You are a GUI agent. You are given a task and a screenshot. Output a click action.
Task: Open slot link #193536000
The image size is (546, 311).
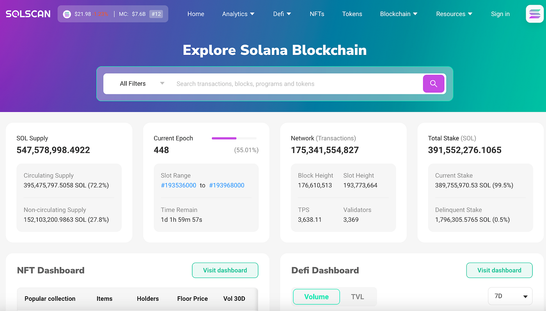179,185
